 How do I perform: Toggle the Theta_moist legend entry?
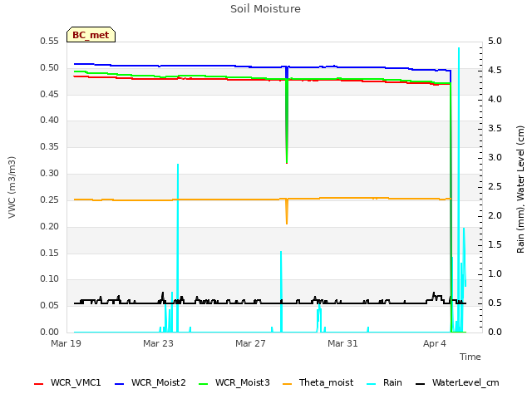[x=318, y=382]
